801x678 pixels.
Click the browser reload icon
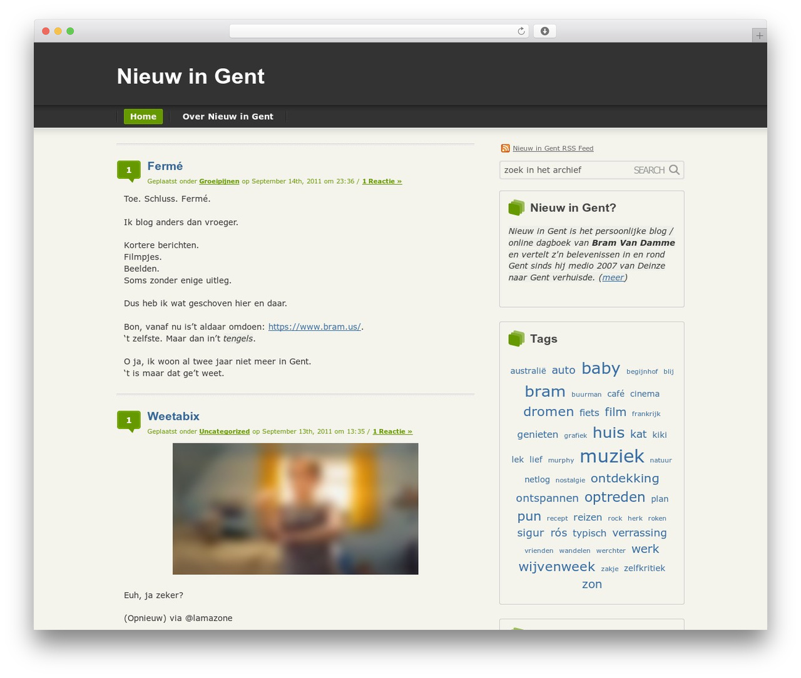[x=521, y=31]
